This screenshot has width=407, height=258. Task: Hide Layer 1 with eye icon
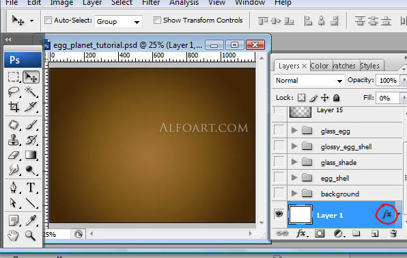[279, 214]
